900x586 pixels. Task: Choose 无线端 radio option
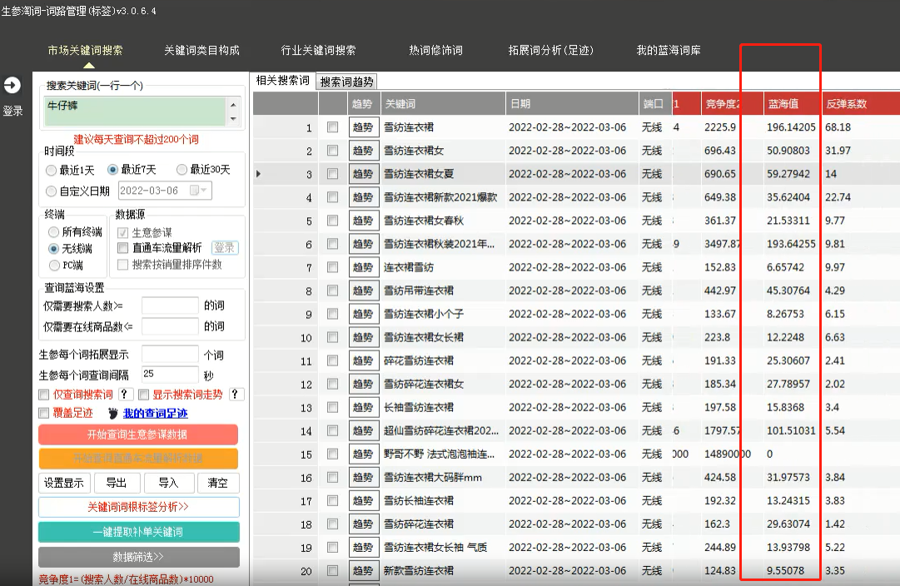[53, 249]
